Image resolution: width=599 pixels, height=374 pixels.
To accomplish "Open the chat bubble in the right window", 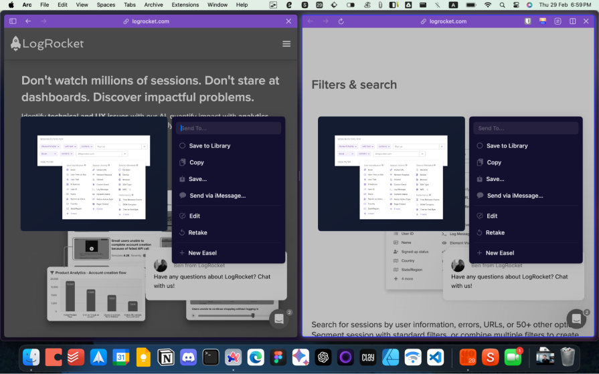I will (576, 319).
